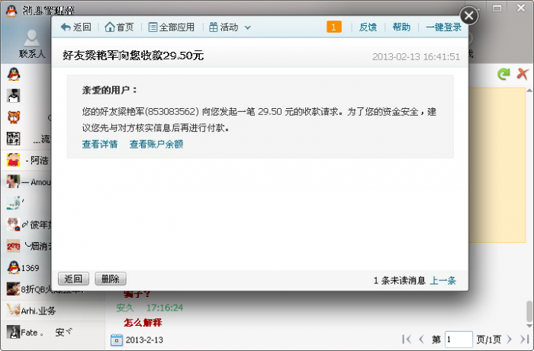Go to previous page of messages
The width and height of the screenshot is (534, 351).
[x=422, y=339]
